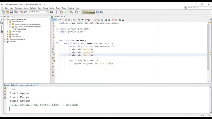This screenshot has width=212, height=119.
Task: Click the Next Bookmark icon
Action: pos(99,20)
